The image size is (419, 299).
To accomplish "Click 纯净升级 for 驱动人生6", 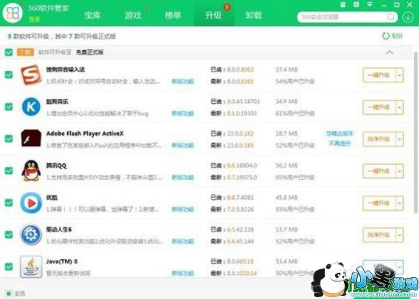I will (x=379, y=235).
